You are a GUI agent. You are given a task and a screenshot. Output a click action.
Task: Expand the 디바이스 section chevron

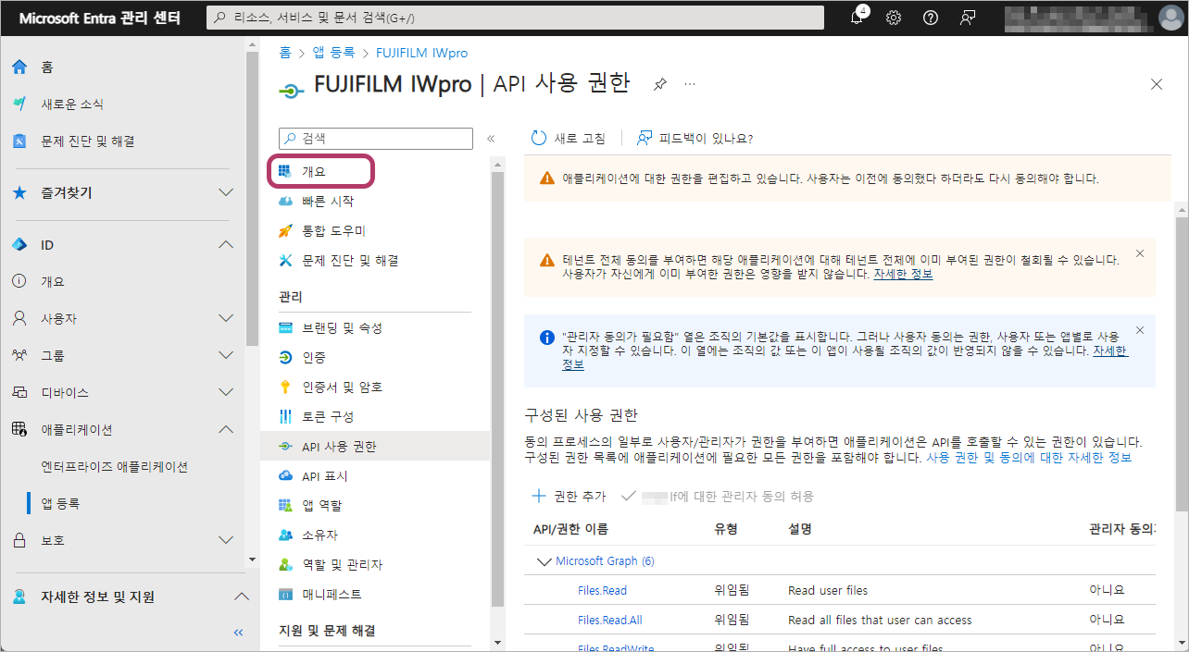coord(226,393)
